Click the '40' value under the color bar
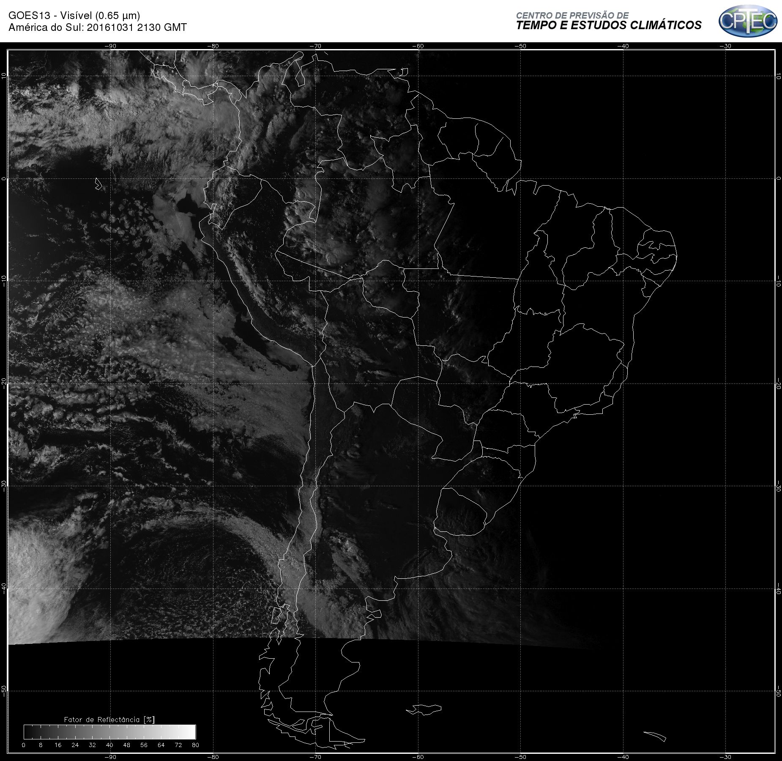782x761 pixels. point(109,745)
